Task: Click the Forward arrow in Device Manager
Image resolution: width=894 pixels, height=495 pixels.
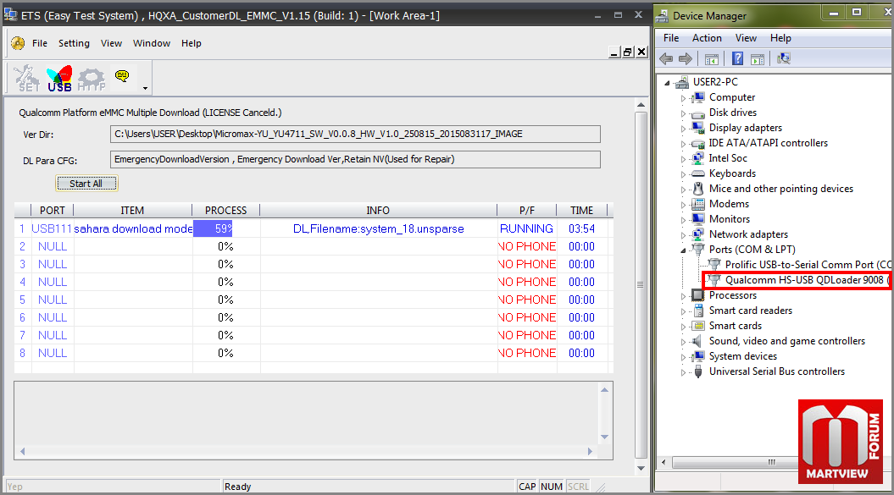Action: pos(686,58)
